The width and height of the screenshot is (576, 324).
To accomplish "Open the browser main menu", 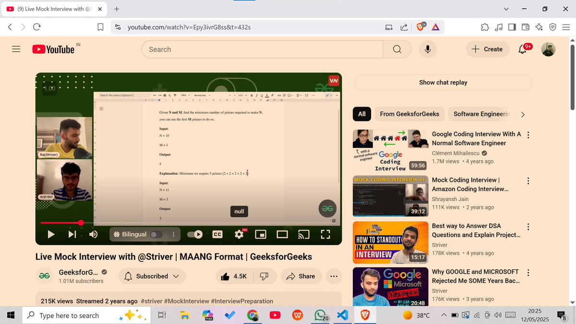I will (566, 27).
